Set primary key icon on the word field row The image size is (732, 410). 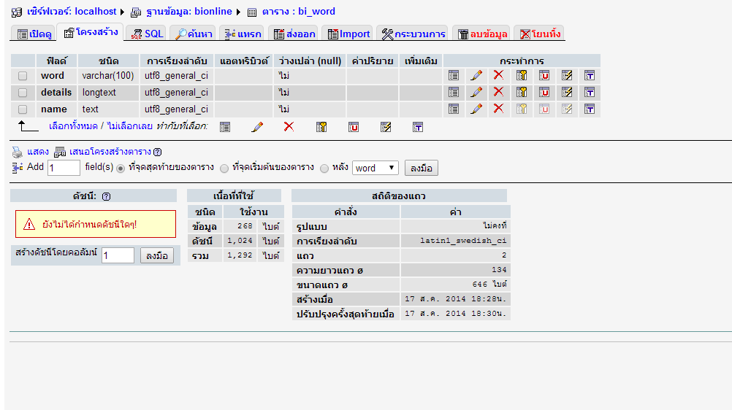tap(522, 75)
